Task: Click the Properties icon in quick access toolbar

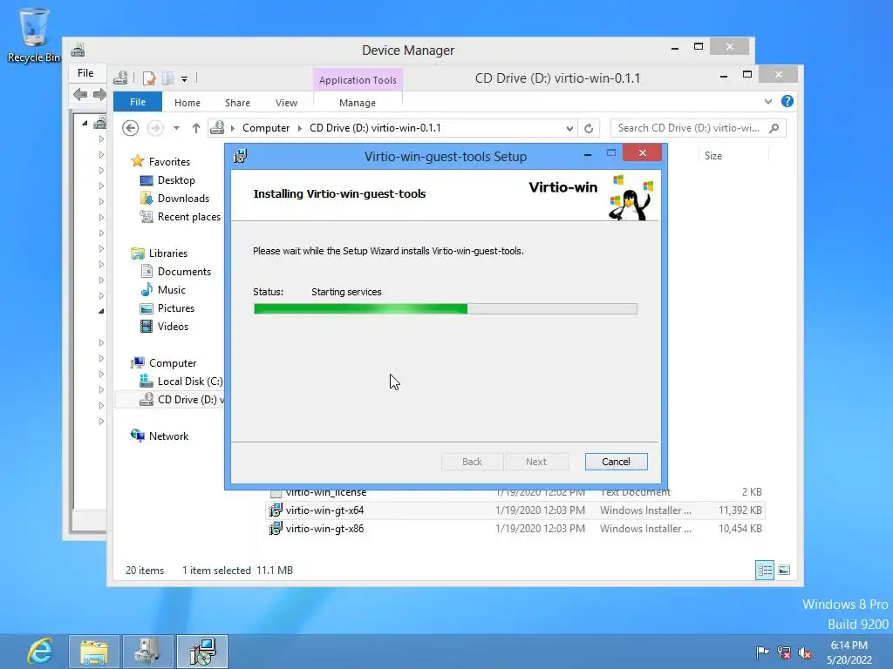Action: [x=149, y=78]
